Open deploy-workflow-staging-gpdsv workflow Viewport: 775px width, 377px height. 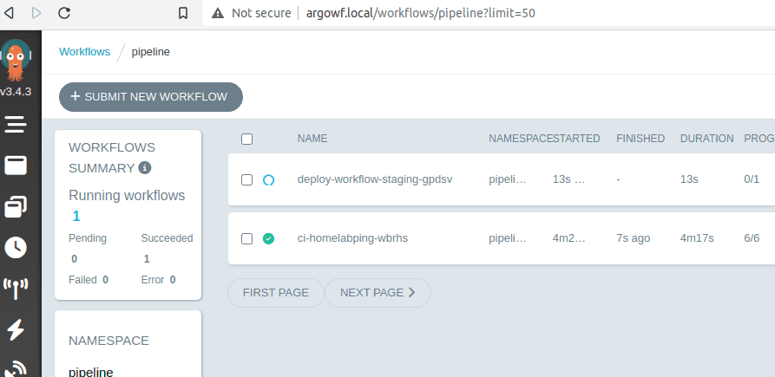point(375,179)
